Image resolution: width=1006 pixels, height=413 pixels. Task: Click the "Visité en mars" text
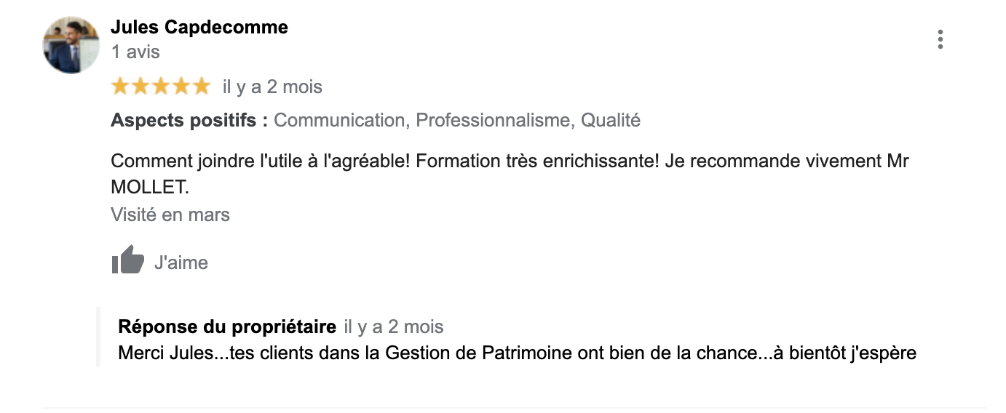[x=170, y=215]
